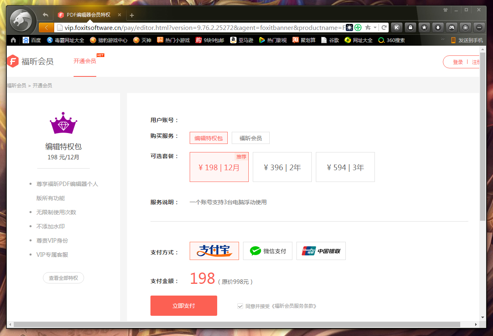Open favorites with the star toolbar icon

(x=424, y=27)
